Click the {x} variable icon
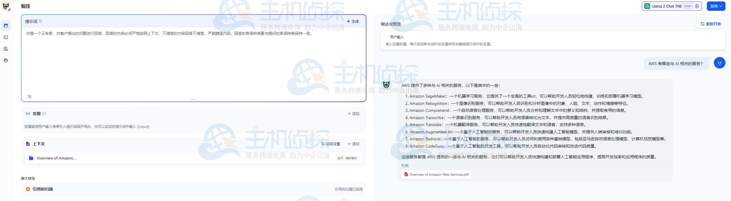 (28, 114)
